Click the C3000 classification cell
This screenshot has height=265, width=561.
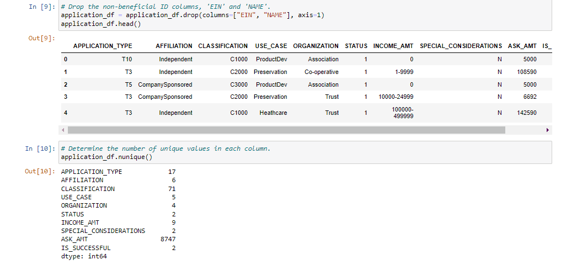point(239,84)
